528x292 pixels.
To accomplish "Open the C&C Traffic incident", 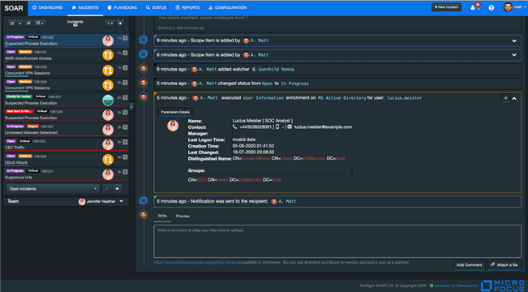I will pos(67,144).
